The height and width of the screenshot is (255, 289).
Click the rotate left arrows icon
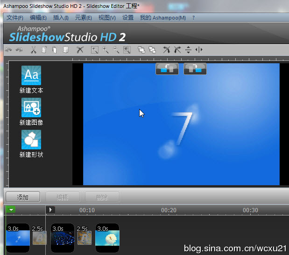tap(166, 50)
